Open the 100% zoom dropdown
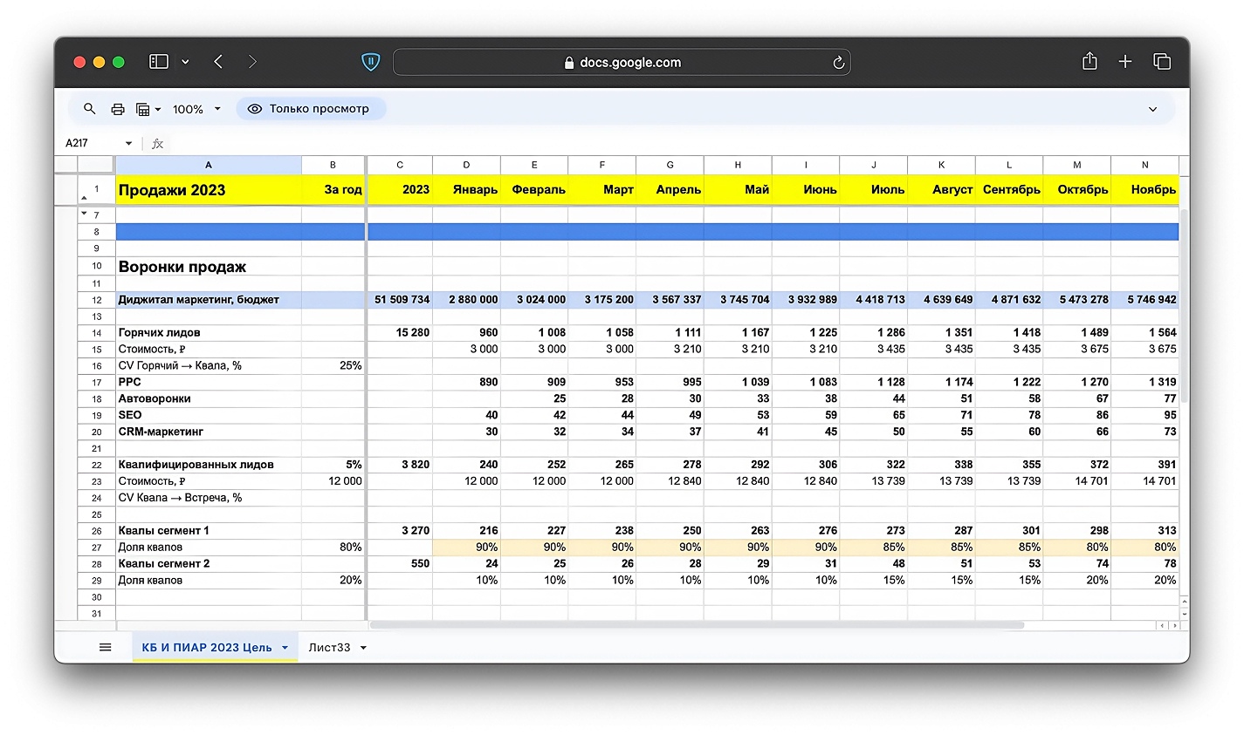 click(196, 109)
